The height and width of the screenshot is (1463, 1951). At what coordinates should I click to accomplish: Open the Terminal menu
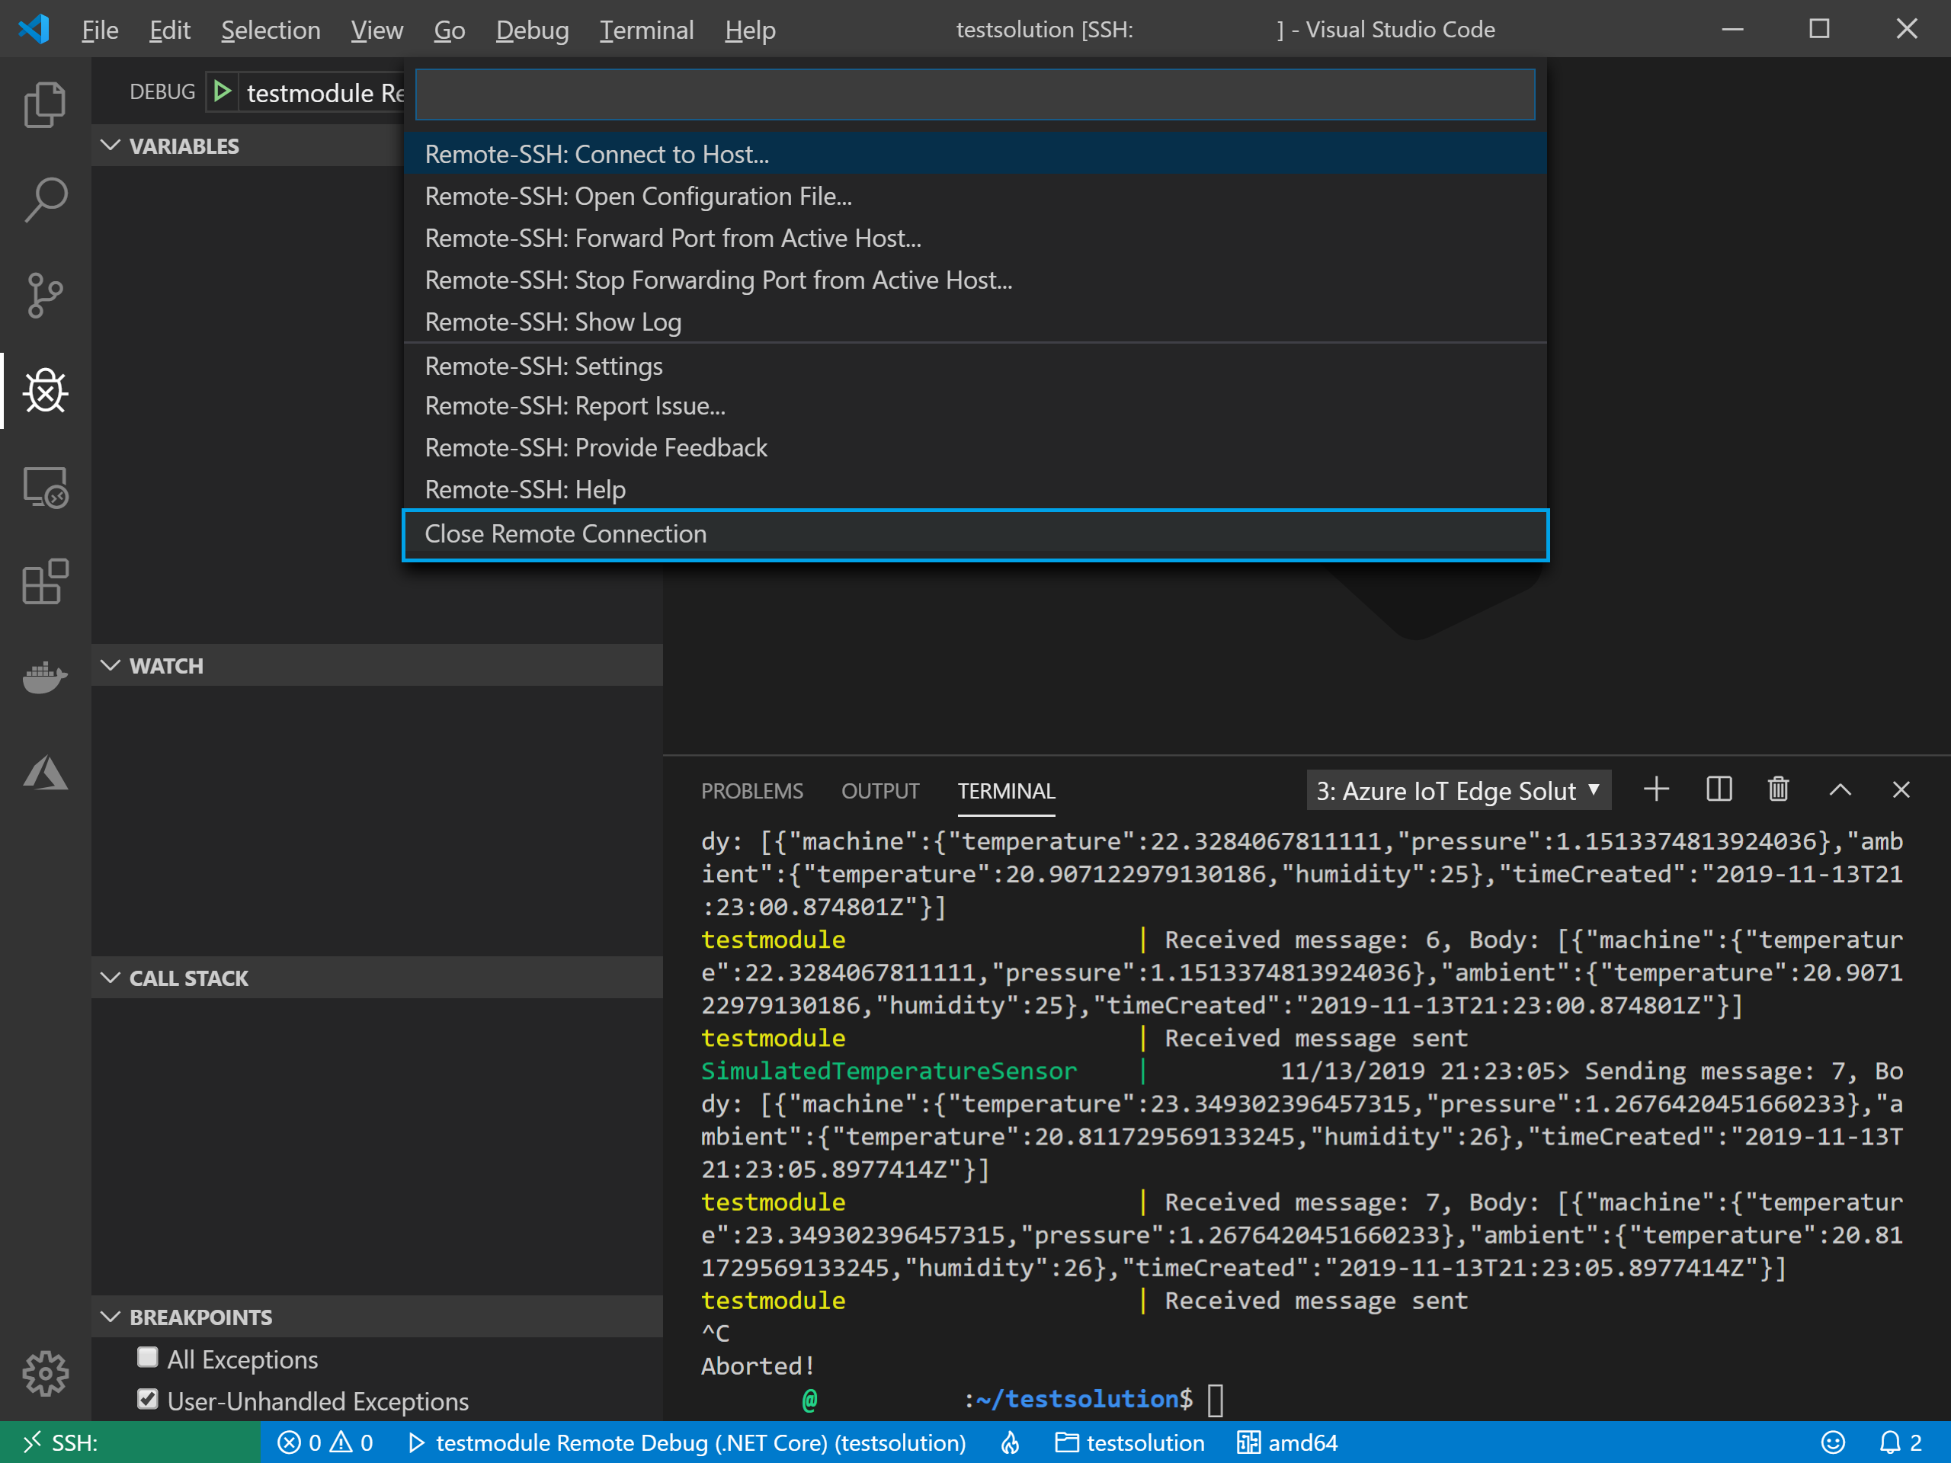(646, 30)
